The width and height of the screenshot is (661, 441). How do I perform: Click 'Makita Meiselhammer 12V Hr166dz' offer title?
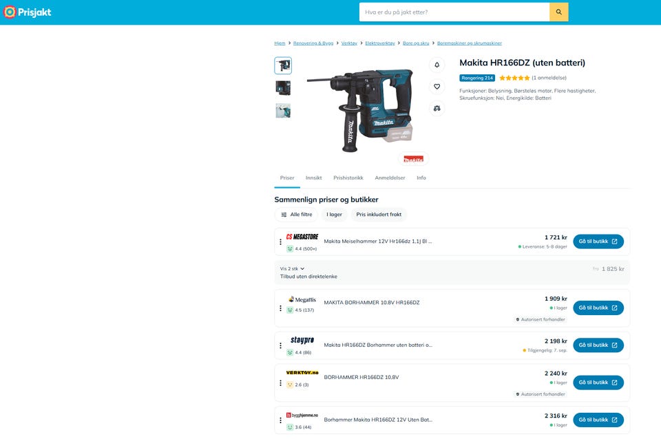pos(378,241)
